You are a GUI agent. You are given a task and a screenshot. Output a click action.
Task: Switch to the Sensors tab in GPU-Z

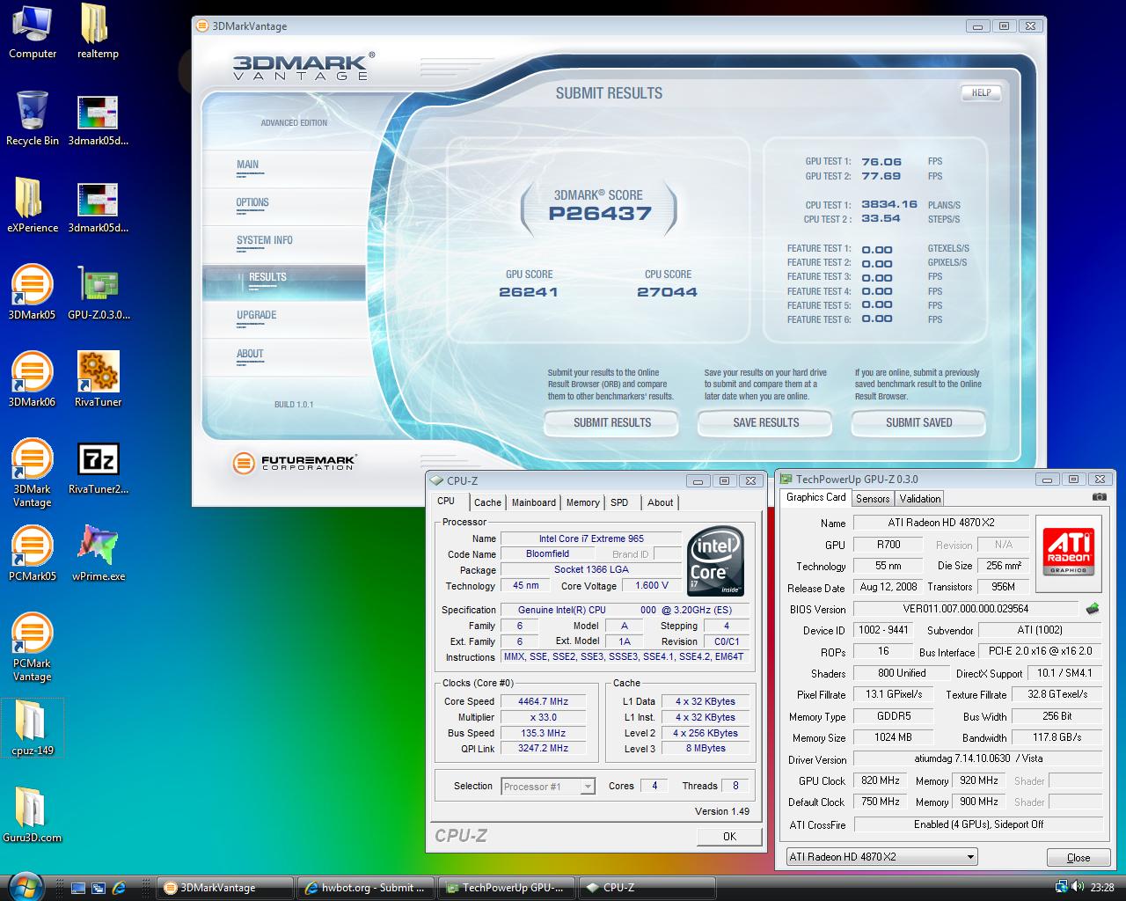[873, 499]
